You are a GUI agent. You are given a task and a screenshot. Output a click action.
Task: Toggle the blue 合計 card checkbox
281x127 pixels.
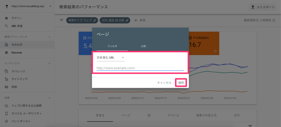click(x=85, y=38)
